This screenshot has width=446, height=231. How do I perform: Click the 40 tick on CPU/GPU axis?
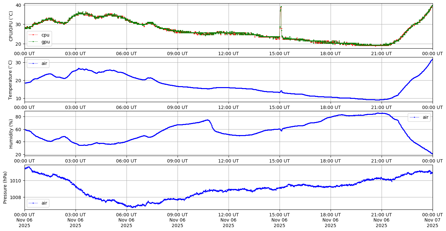tap(19, 5)
